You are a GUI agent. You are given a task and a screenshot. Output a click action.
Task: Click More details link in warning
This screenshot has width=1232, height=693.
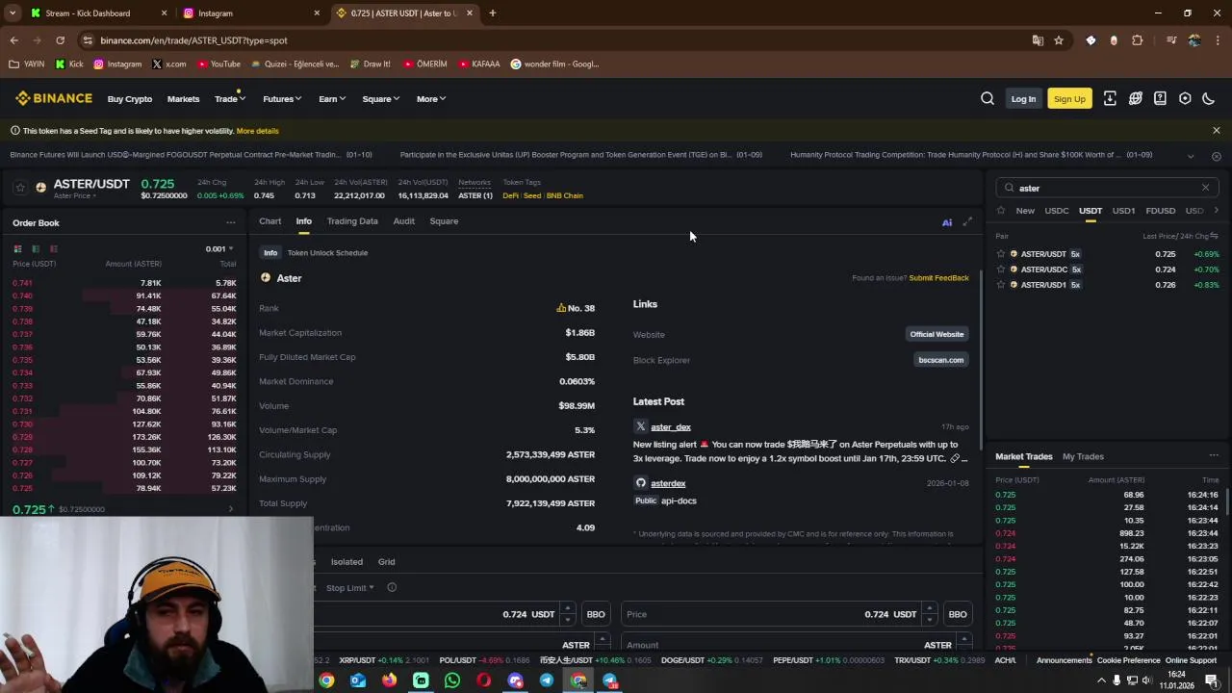click(257, 131)
